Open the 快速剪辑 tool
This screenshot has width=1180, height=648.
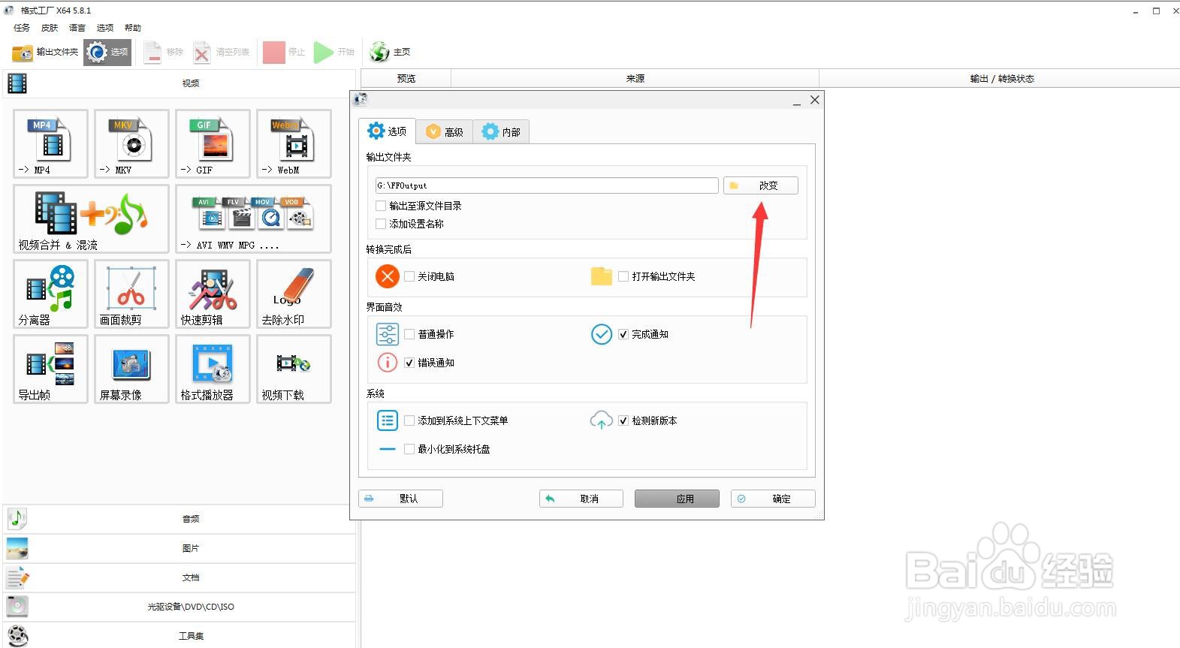click(x=213, y=294)
